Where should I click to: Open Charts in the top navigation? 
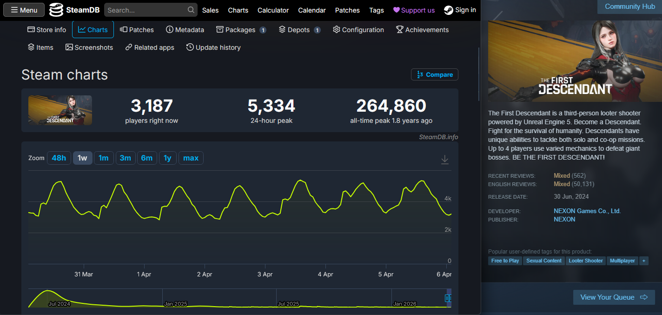[x=238, y=10]
